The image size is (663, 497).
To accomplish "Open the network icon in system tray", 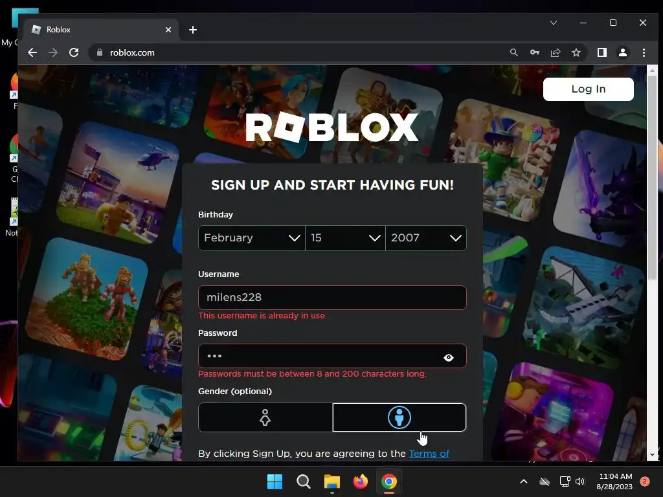I will 565,481.
